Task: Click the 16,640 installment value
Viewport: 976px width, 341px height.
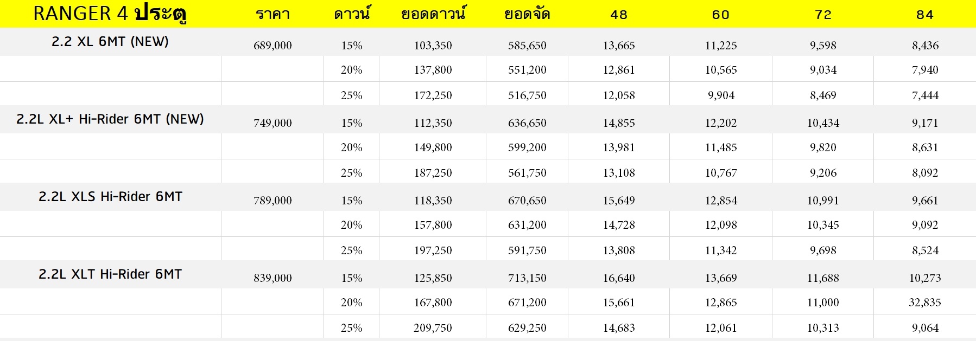Action: coord(619,278)
